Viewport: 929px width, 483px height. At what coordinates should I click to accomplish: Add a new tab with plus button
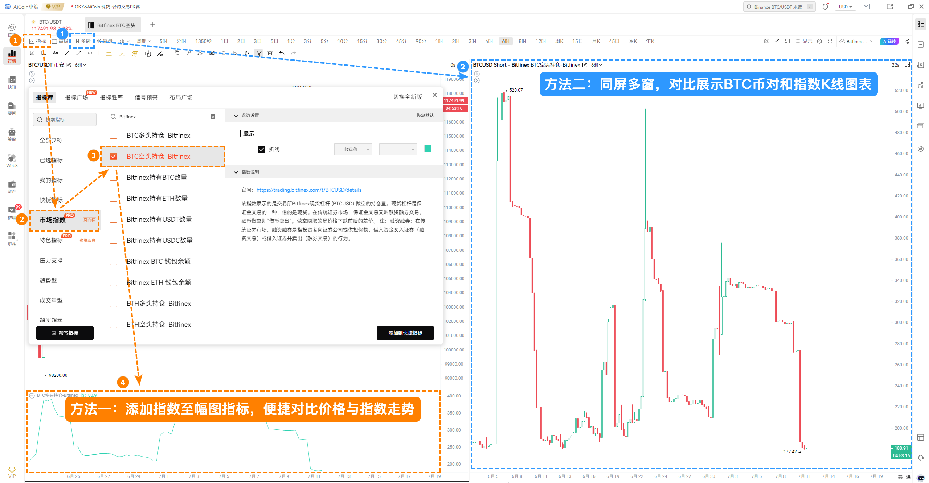point(153,25)
